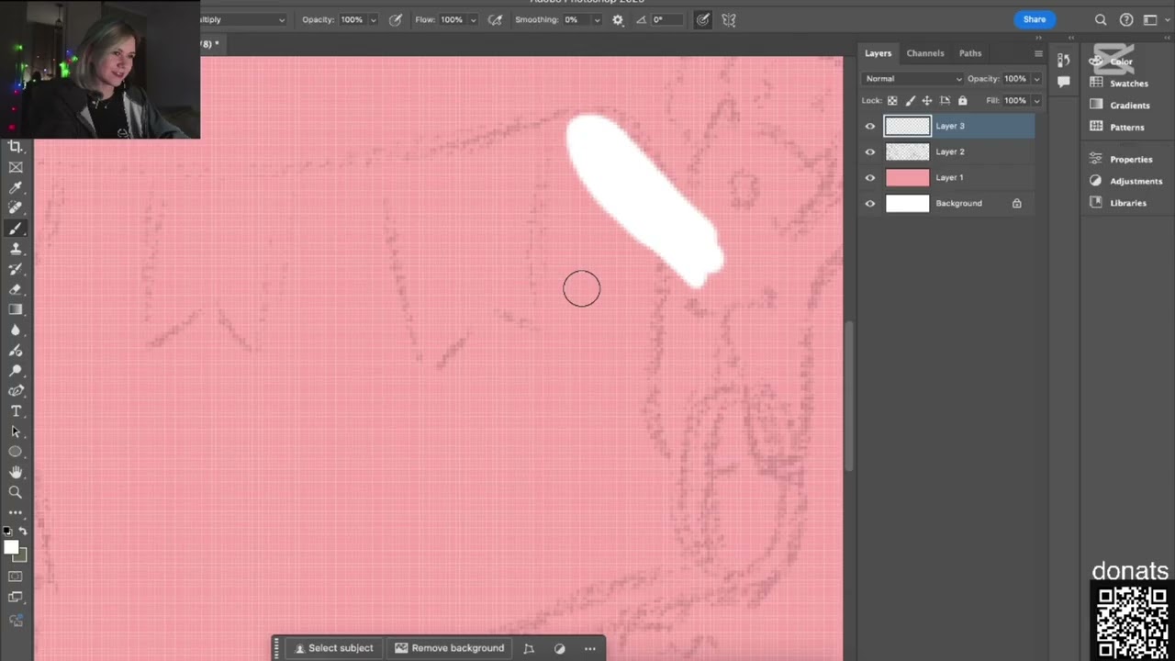The height and width of the screenshot is (661, 1175).
Task: Click Remove background in the contextual bar
Action: pos(450,648)
